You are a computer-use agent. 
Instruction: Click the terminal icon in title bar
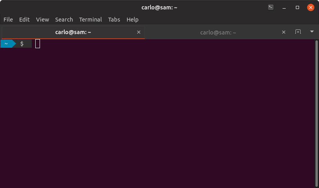point(270,7)
